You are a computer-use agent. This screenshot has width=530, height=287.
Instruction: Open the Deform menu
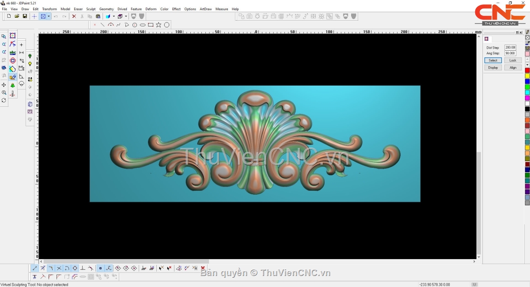point(151,9)
